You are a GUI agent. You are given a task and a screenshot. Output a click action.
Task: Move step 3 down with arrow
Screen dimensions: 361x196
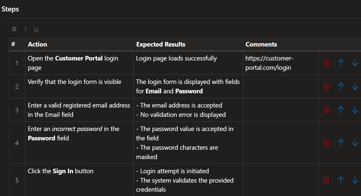tap(355, 110)
